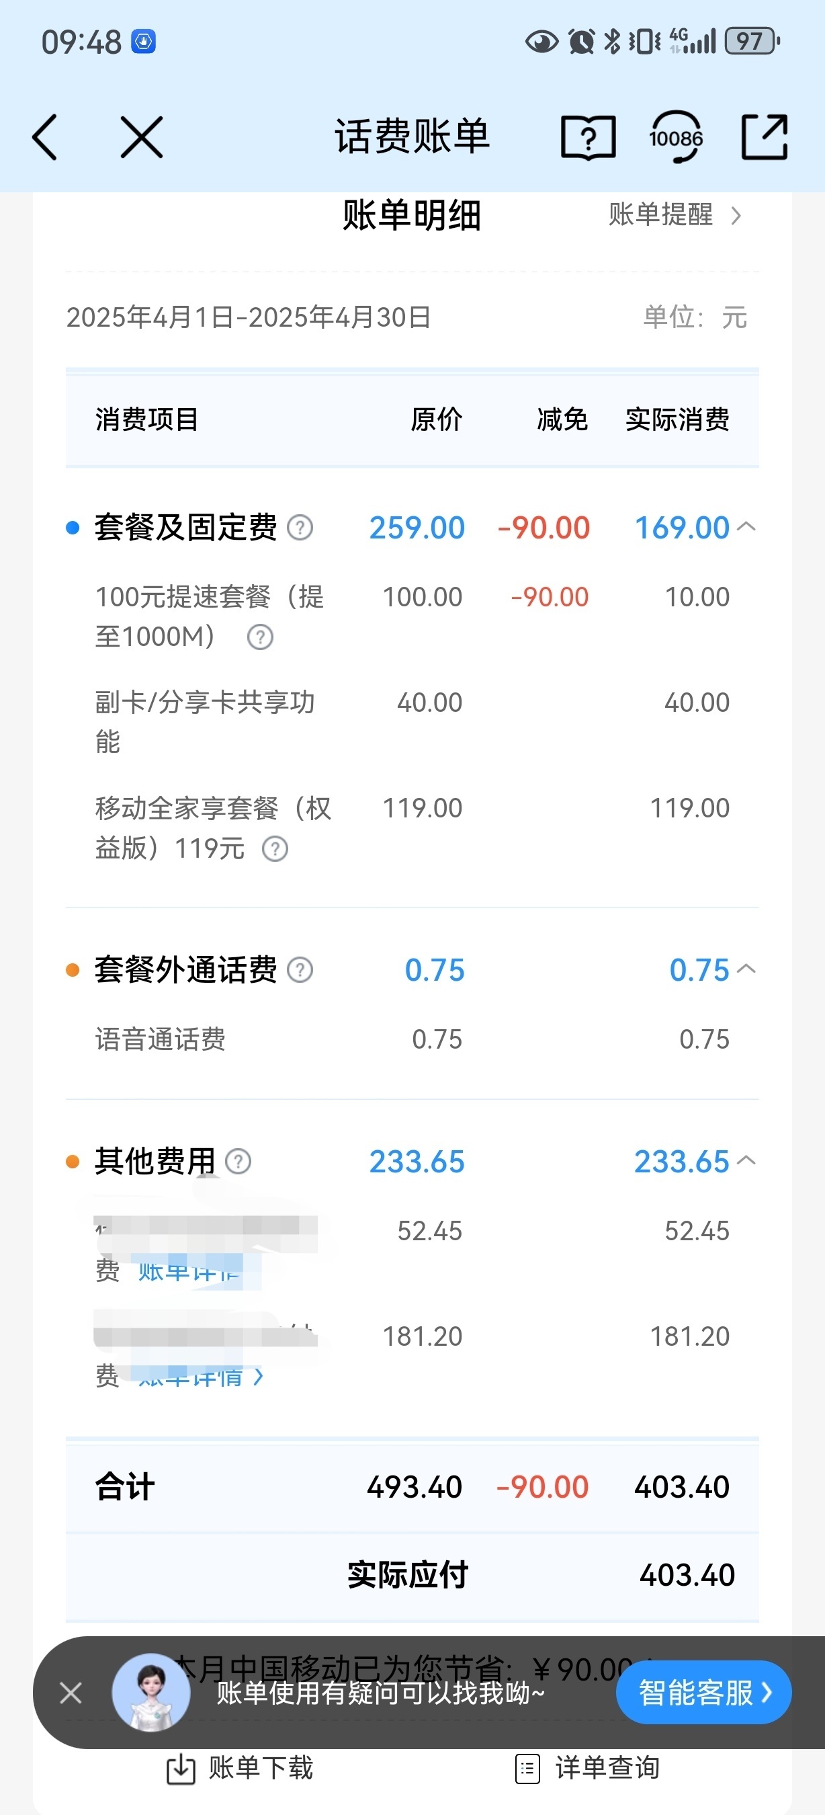Tap help icon next to 套餐及固定费

click(x=300, y=528)
